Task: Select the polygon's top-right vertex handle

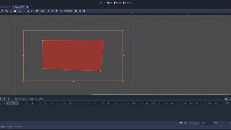Action: pyautogui.click(x=104, y=40)
